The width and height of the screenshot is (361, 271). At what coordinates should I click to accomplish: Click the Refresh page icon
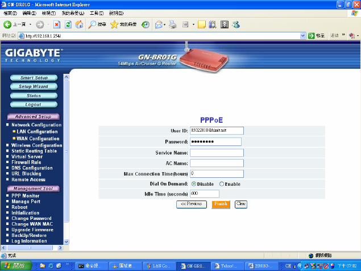68,24
